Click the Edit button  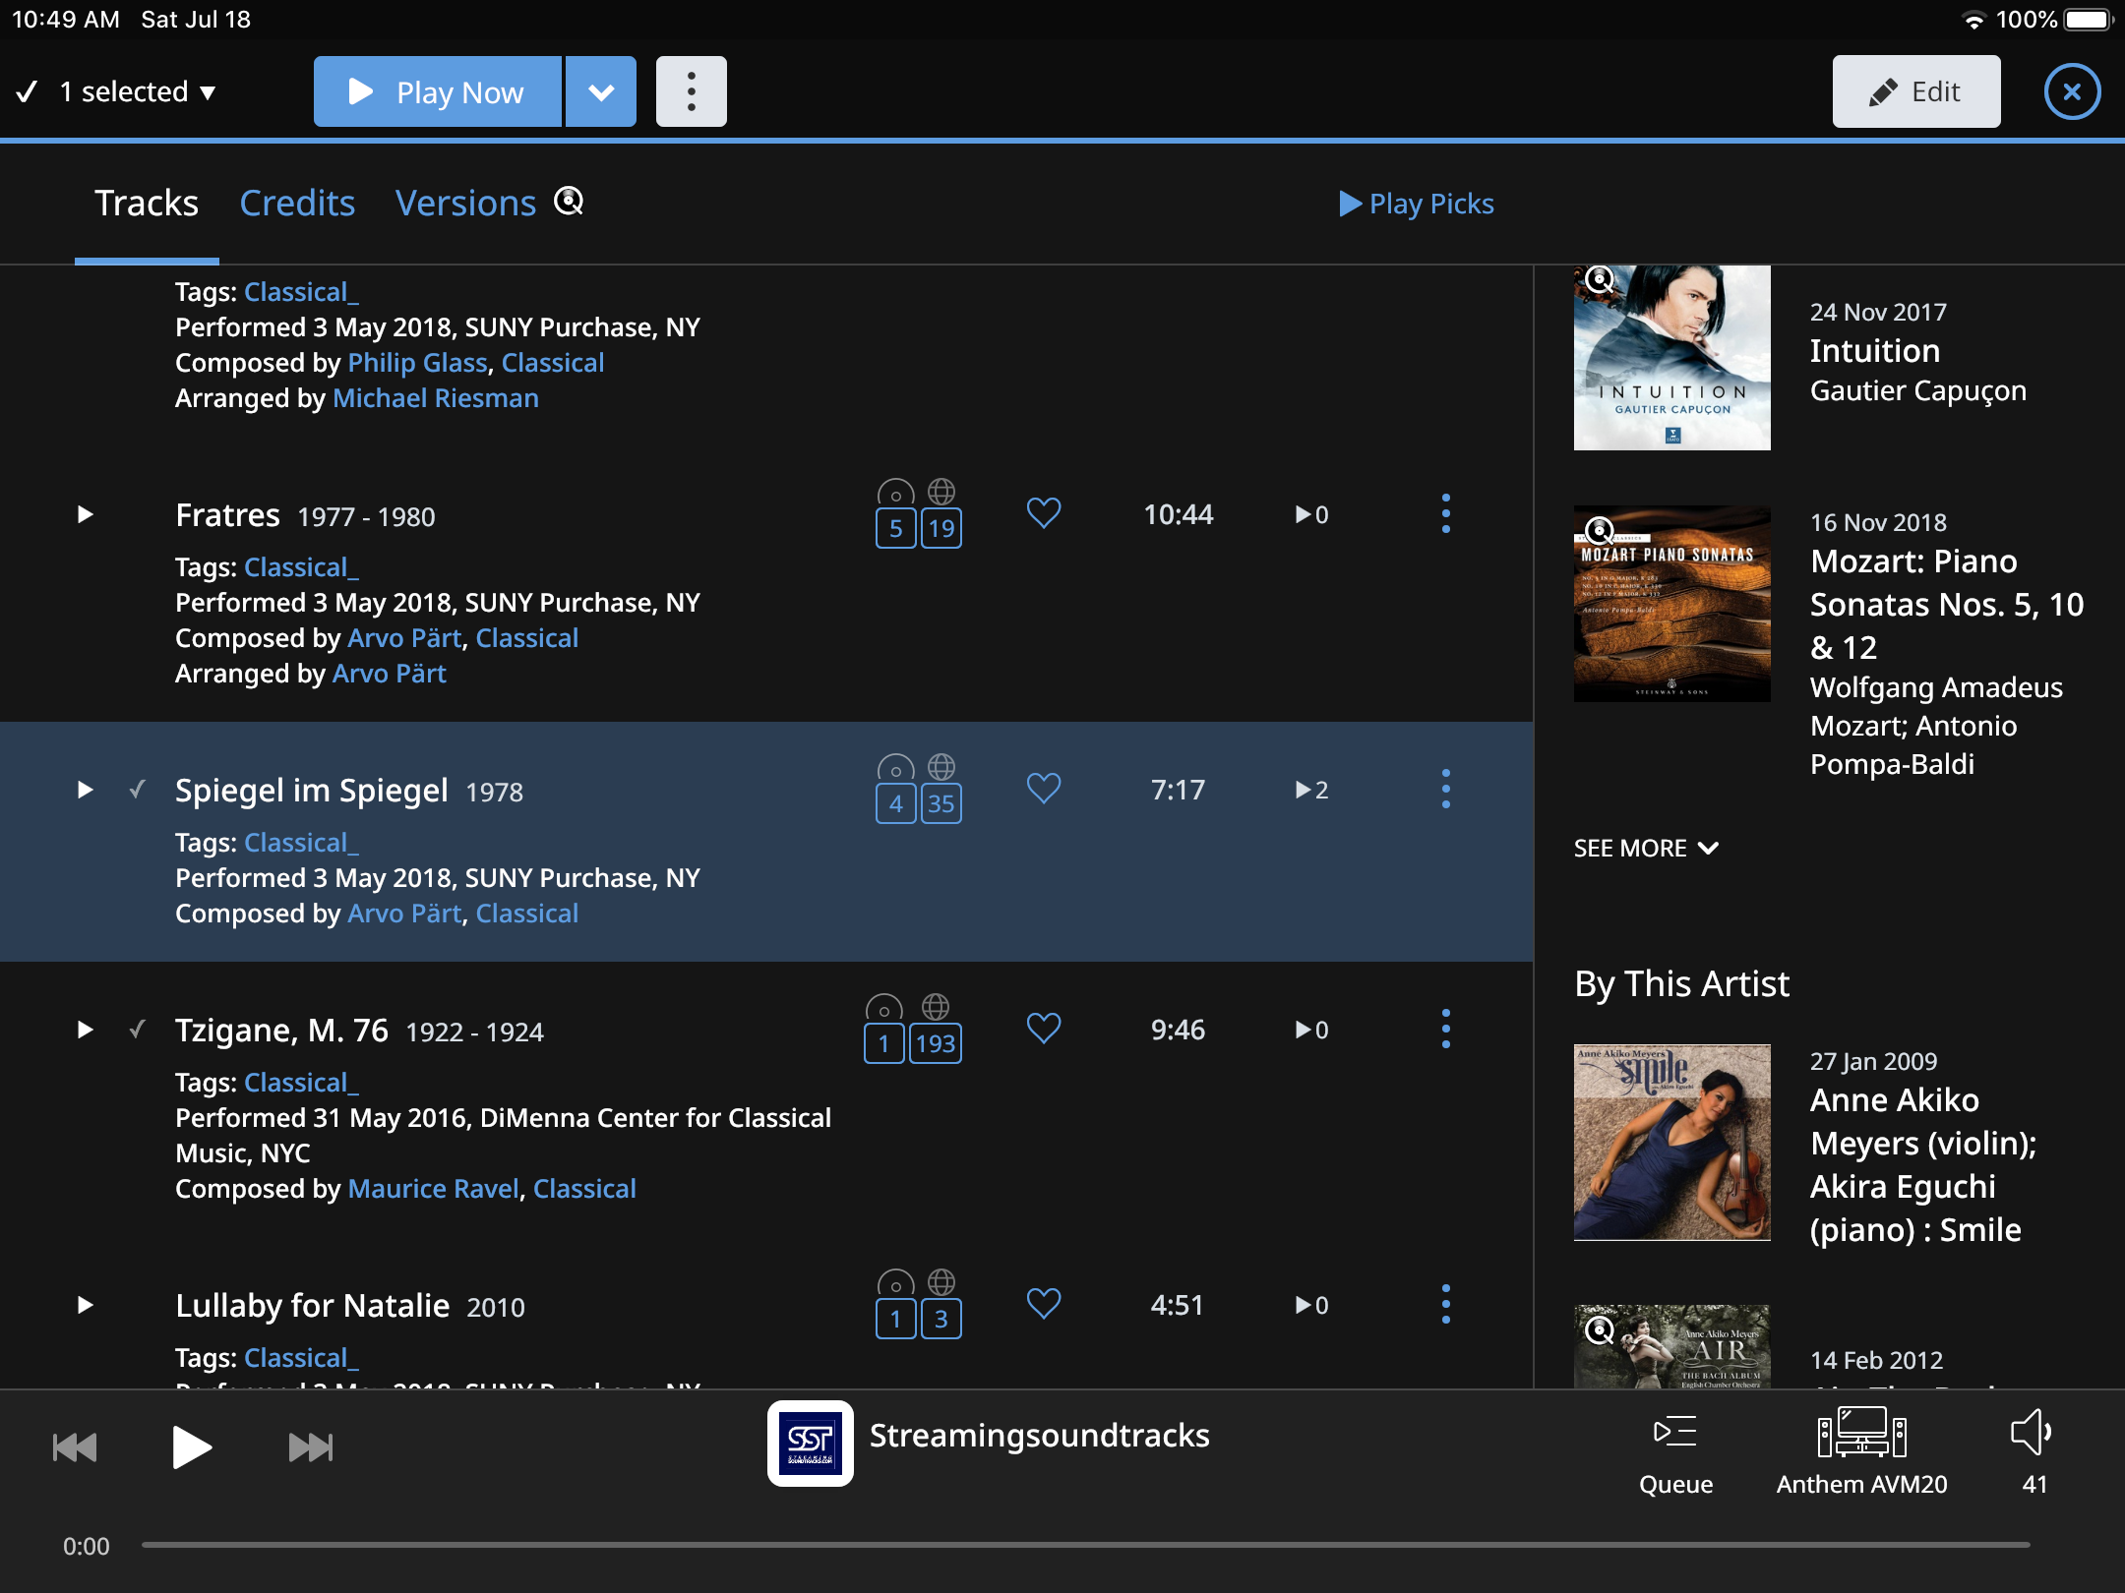(x=1915, y=91)
